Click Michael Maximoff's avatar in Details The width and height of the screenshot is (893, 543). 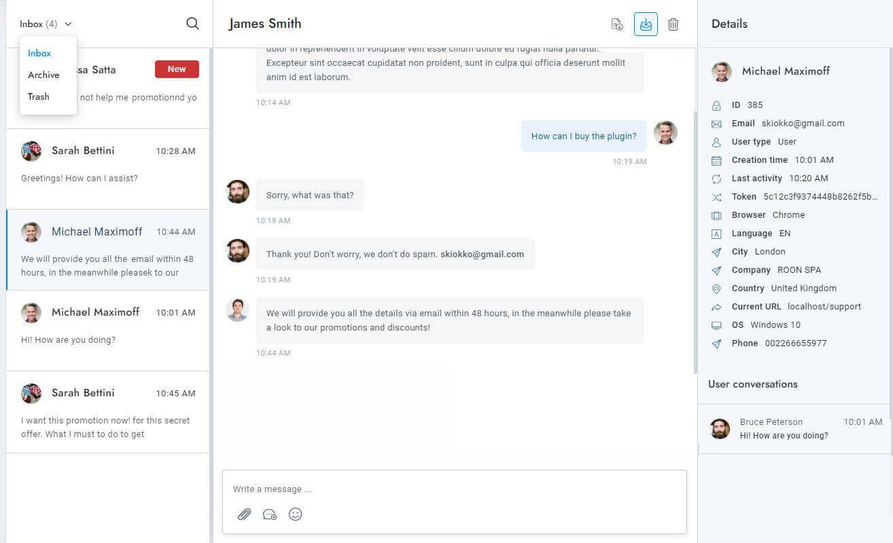point(720,71)
